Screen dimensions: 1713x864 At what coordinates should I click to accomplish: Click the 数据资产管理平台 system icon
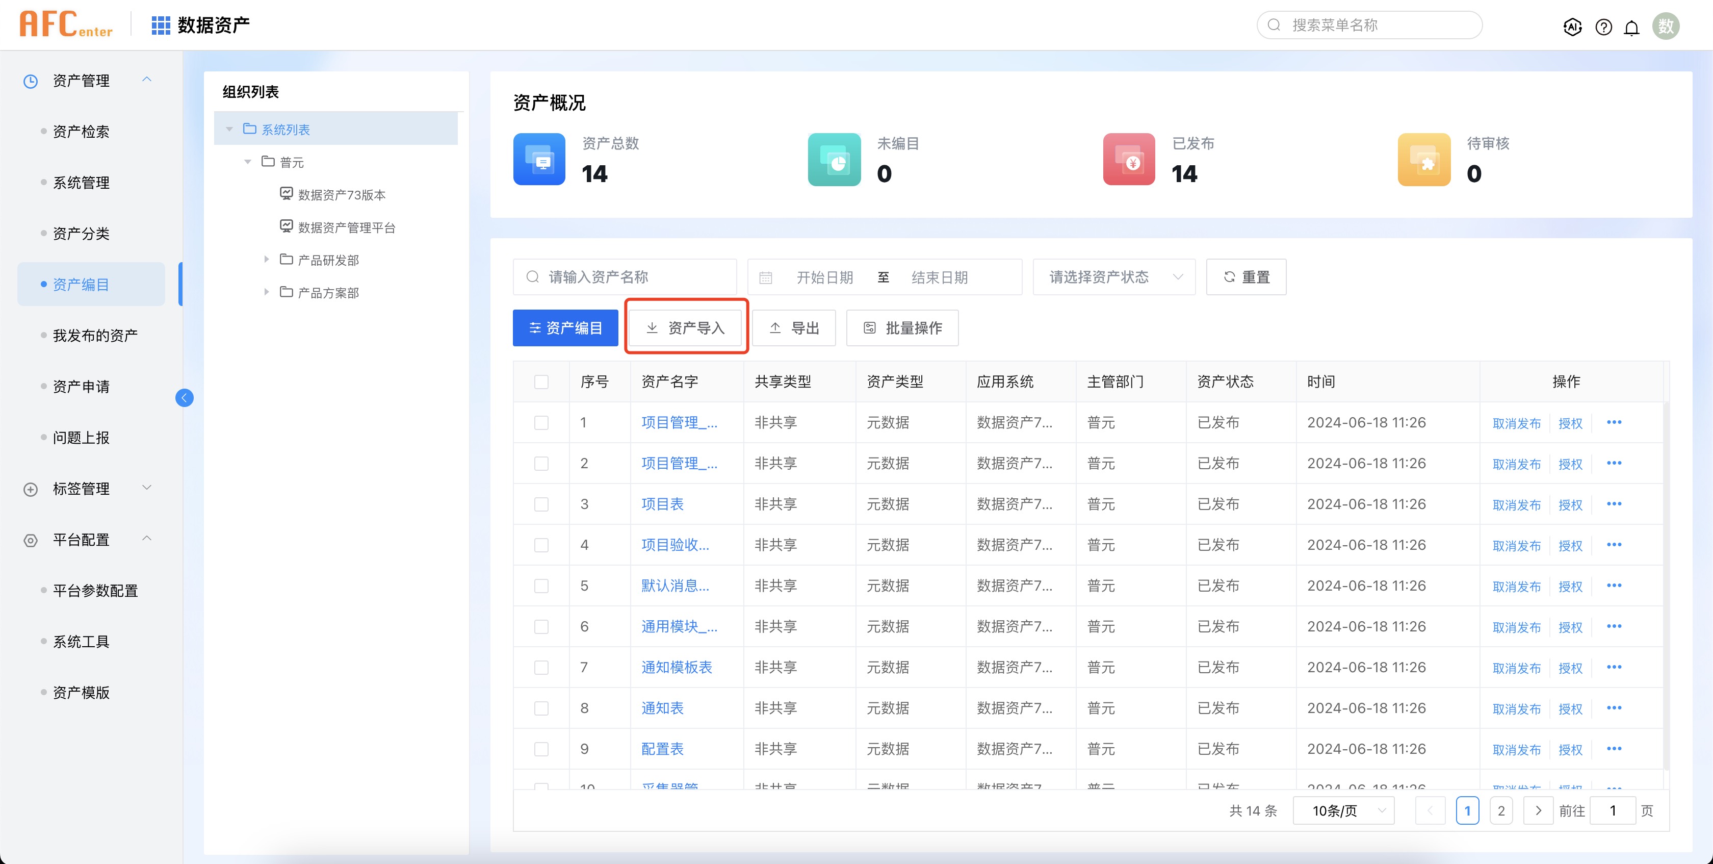click(x=287, y=226)
